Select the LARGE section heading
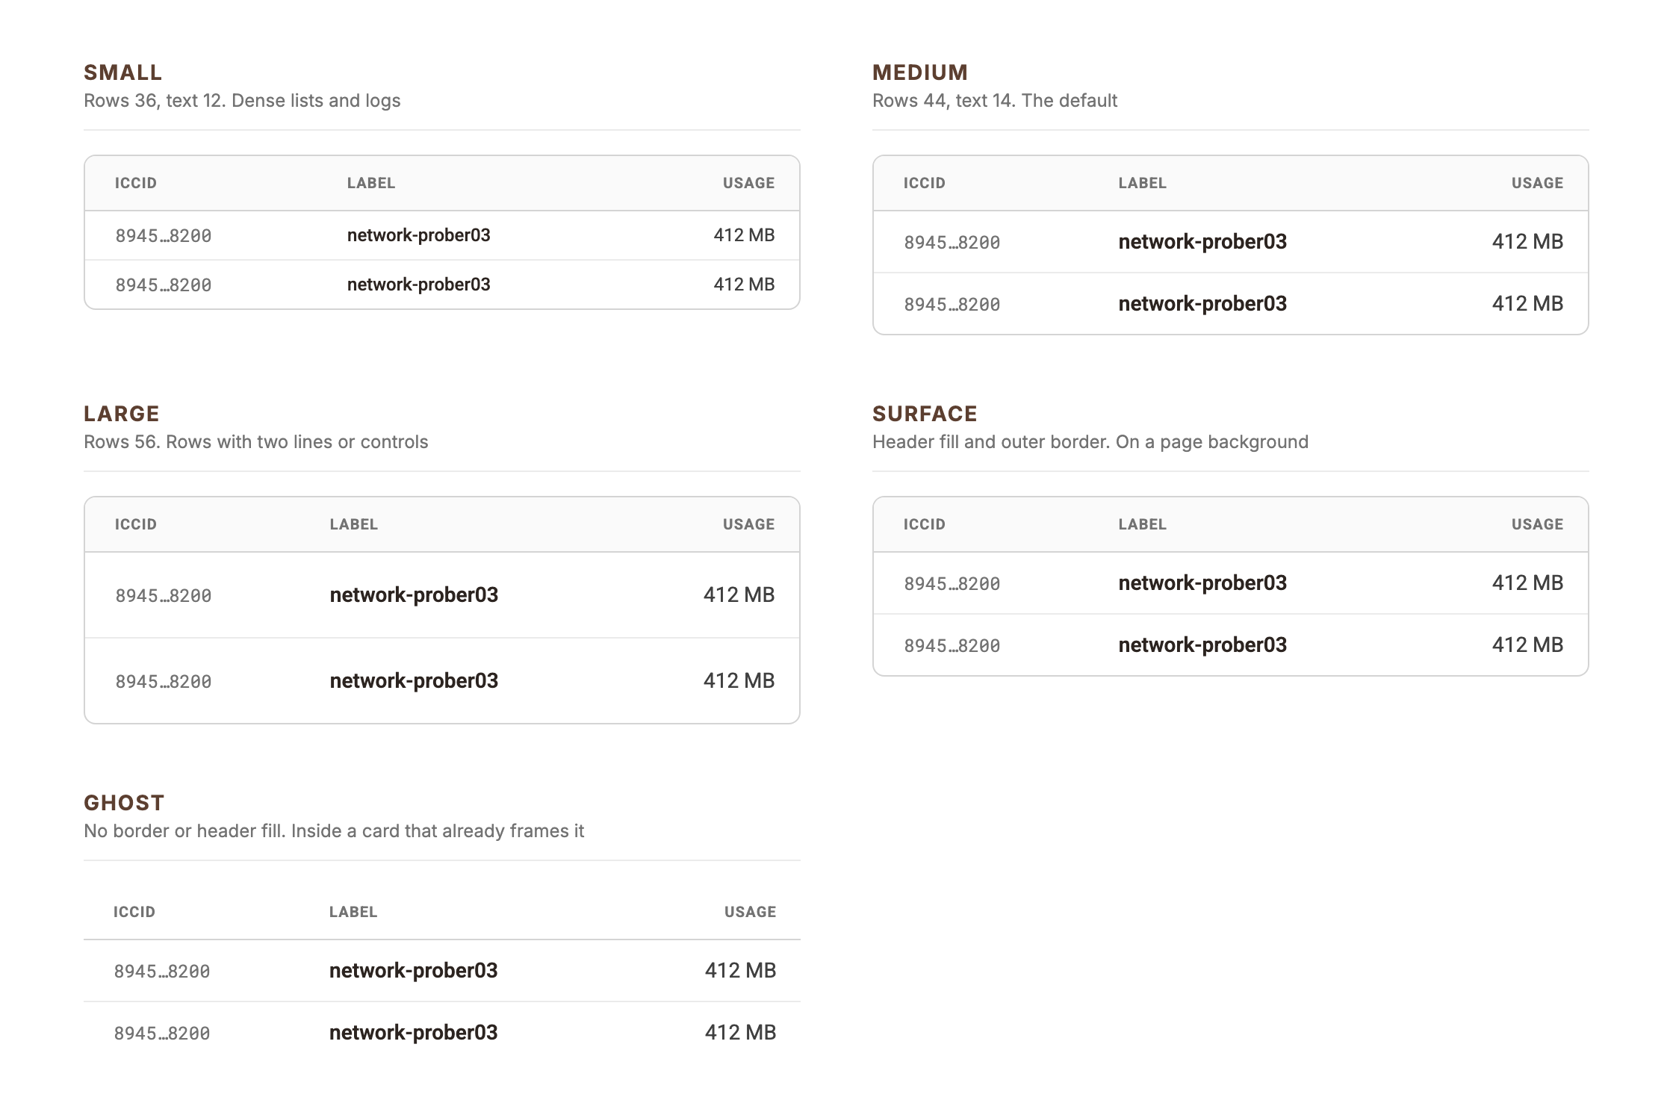1673x1115 pixels. tap(122, 414)
